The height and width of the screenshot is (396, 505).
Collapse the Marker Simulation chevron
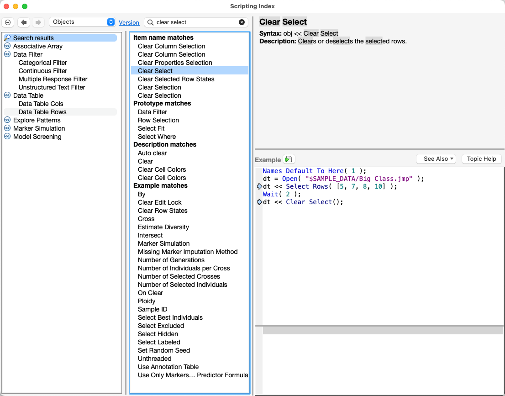point(7,128)
